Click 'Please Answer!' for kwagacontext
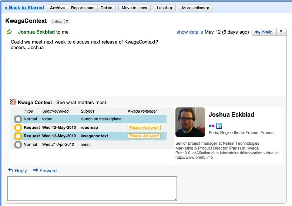This screenshot has height=206, width=292. click(144, 136)
